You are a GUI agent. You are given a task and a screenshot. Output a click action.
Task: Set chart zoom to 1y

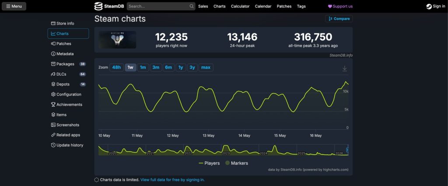click(x=181, y=68)
